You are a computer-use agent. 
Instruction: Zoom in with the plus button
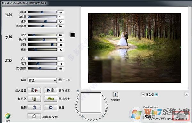156,95
